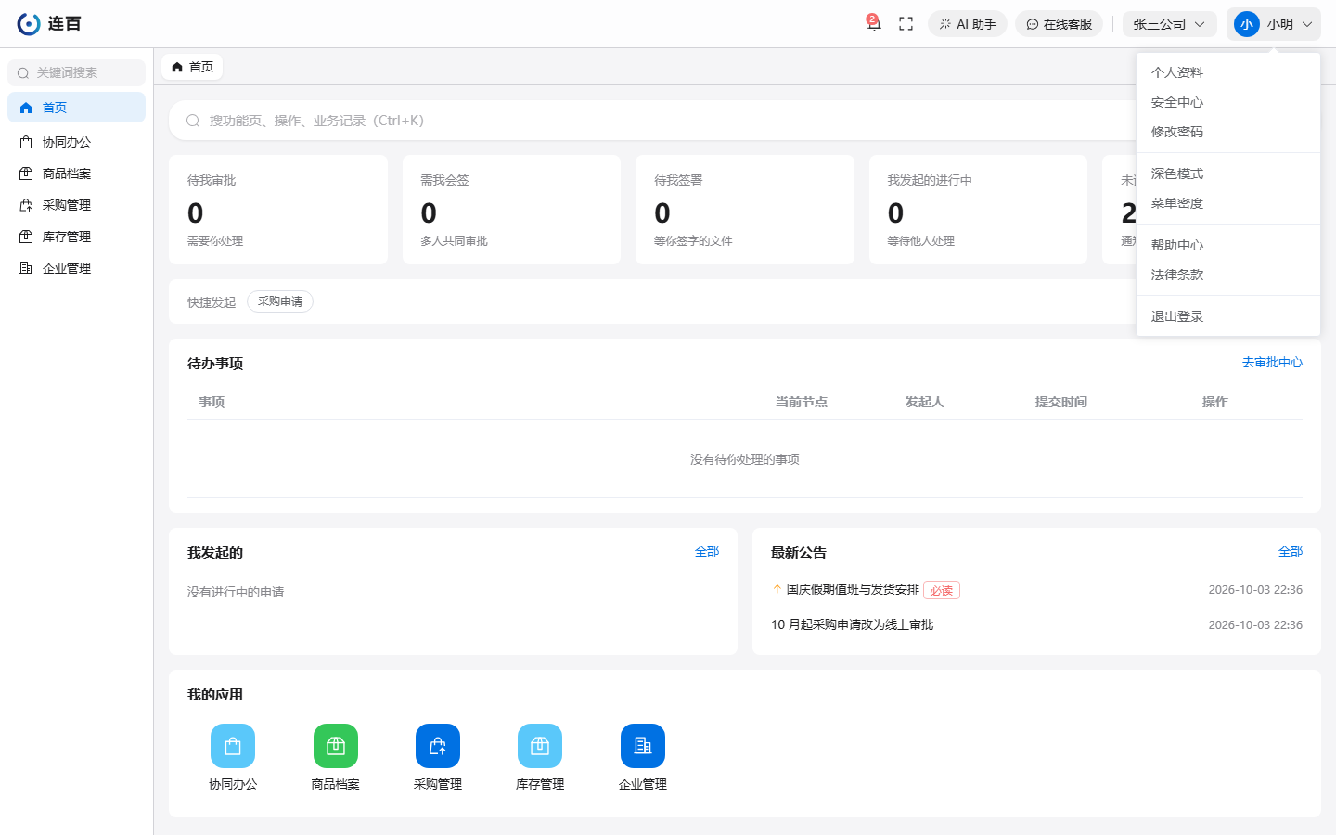This screenshot has height=835, width=1336.
Task: Open the 需我会签 stat card
Action: point(511,210)
